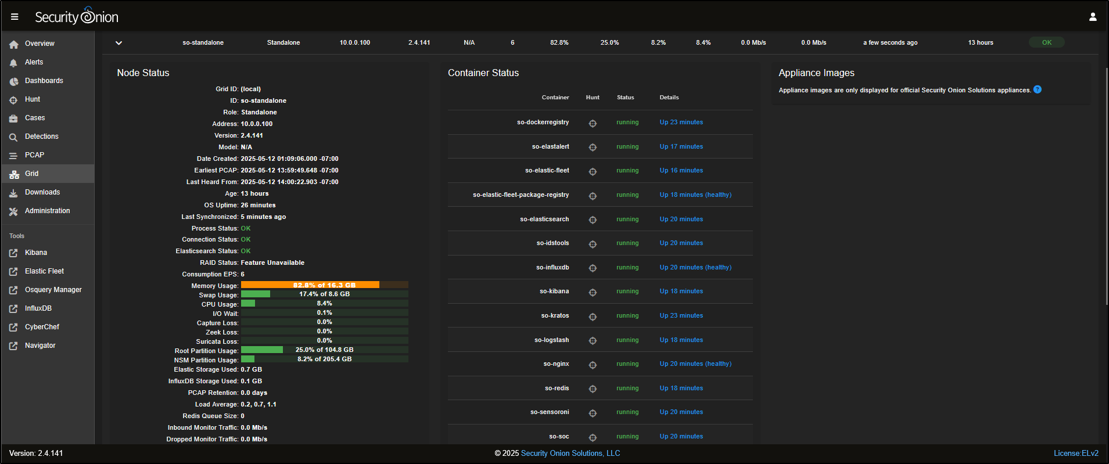Launch Kibana external tool link
Viewport: 1109px width, 464px height.
pyautogui.click(x=35, y=253)
